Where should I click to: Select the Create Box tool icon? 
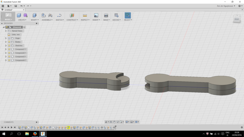click(19, 15)
